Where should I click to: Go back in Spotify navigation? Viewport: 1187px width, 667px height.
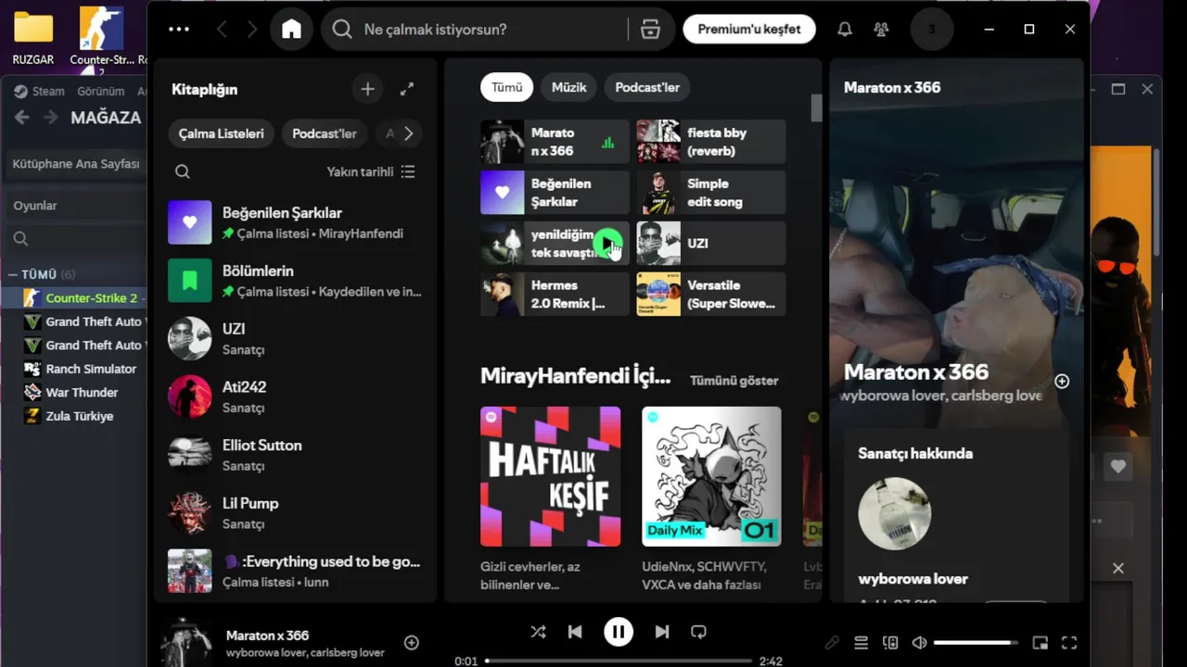[x=222, y=30]
